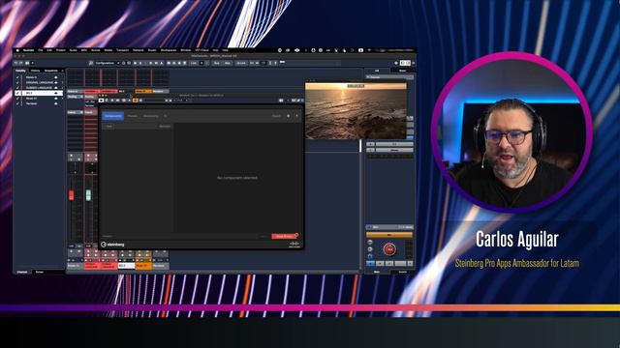Click the orange bar in the control room panel
This screenshot has width=620, height=348.
tap(389, 235)
